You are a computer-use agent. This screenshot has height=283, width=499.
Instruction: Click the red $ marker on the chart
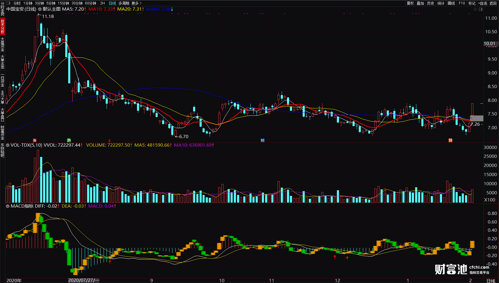coord(110,140)
